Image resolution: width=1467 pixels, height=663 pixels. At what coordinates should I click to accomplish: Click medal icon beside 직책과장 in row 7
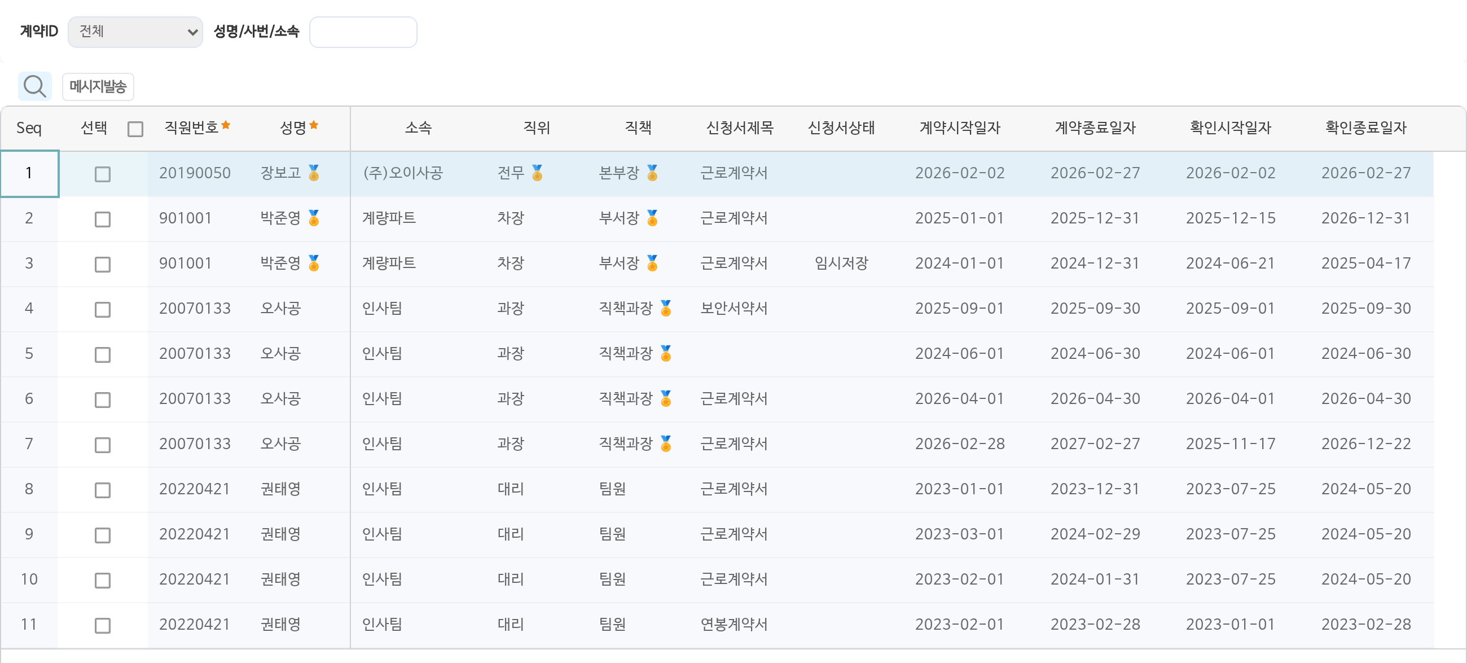click(x=666, y=443)
